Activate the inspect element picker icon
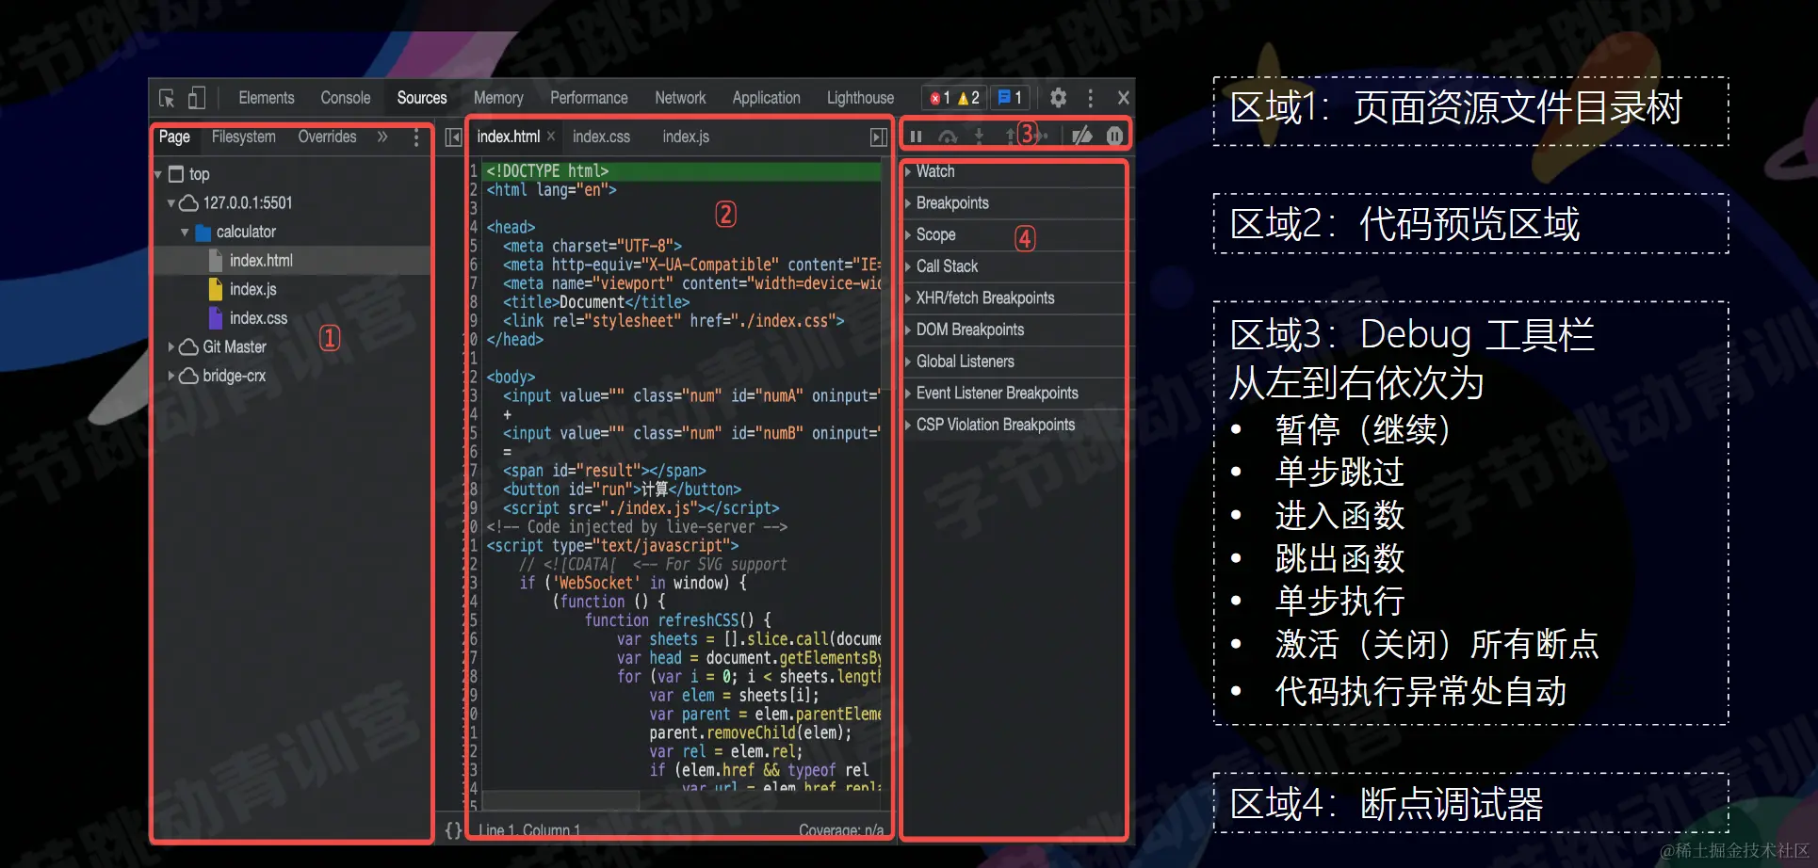 167,98
